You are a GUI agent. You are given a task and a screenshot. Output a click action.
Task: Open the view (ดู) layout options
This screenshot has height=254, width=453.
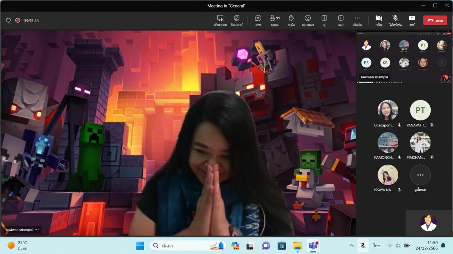tap(324, 20)
